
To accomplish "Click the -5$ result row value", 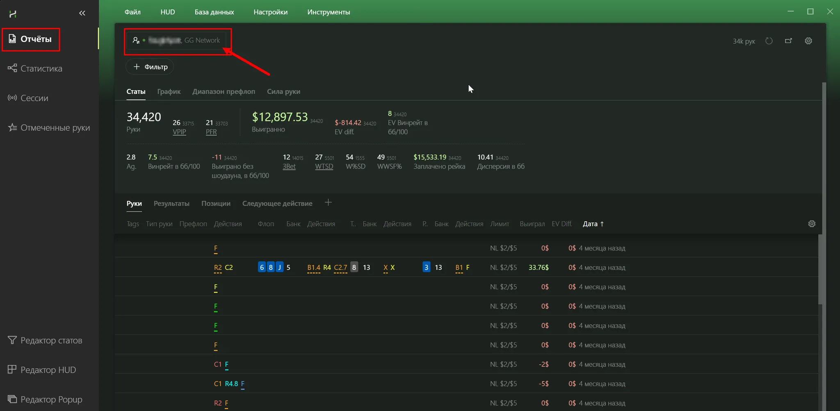I will point(544,384).
